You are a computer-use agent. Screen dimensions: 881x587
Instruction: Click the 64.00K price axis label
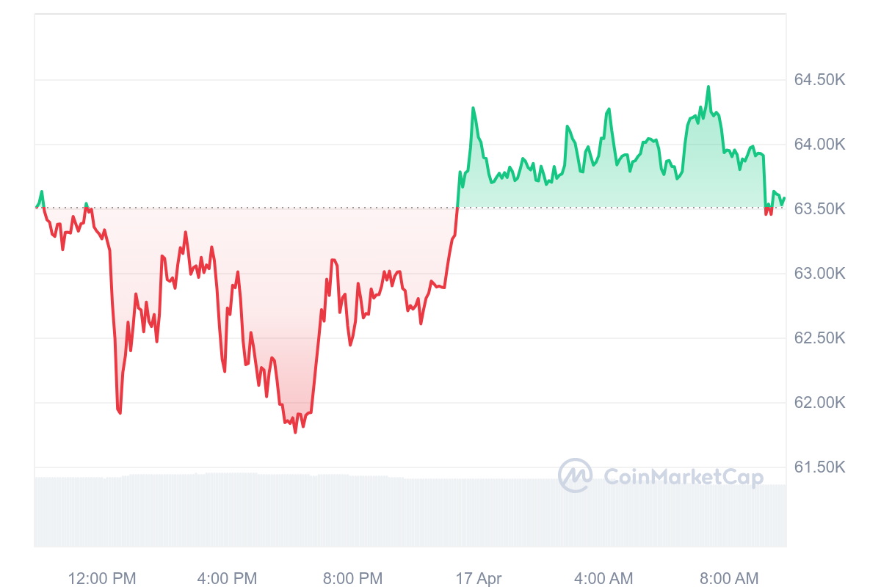(x=820, y=144)
